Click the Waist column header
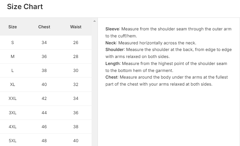240x146 pixels. tap(76, 27)
